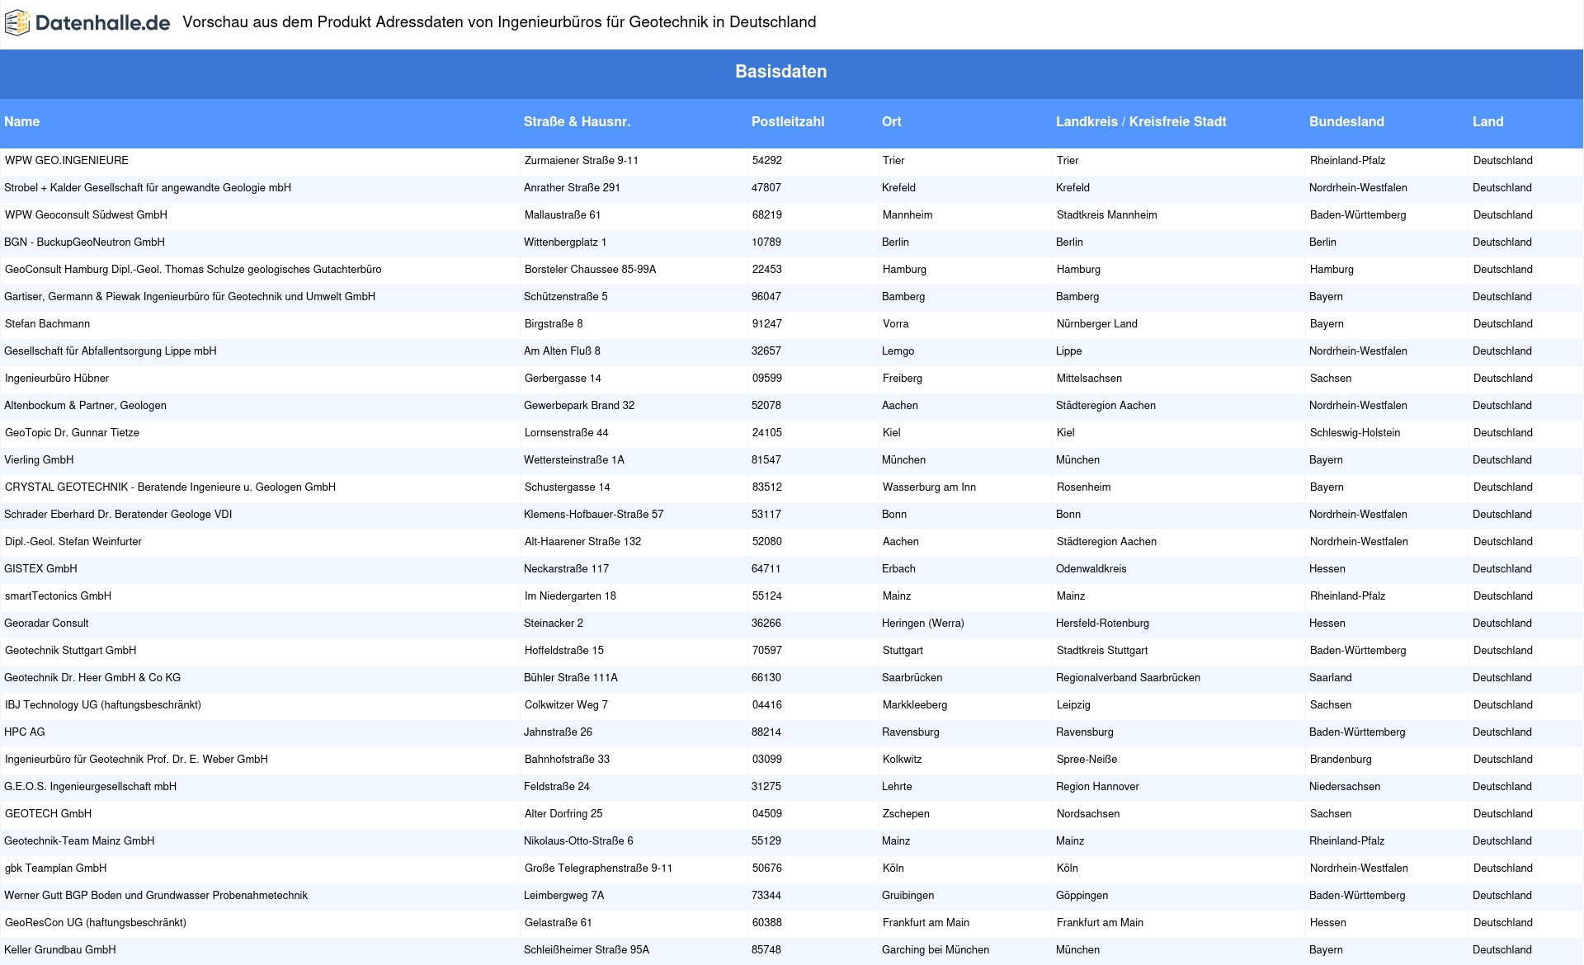Click postal code 60388
Viewport: 1584px width, 965px height.
coord(767,923)
